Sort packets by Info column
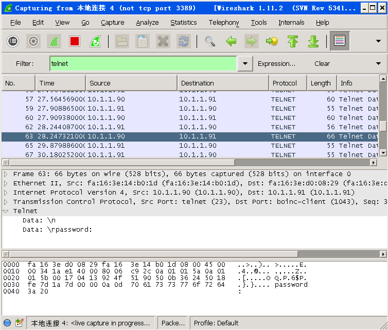 coord(358,83)
